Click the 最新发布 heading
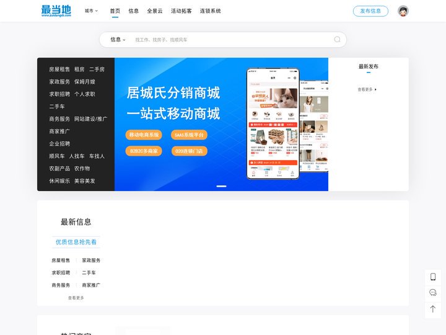Image resolution: width=446 pixels, height=335 pixels. tap(369, 66)
